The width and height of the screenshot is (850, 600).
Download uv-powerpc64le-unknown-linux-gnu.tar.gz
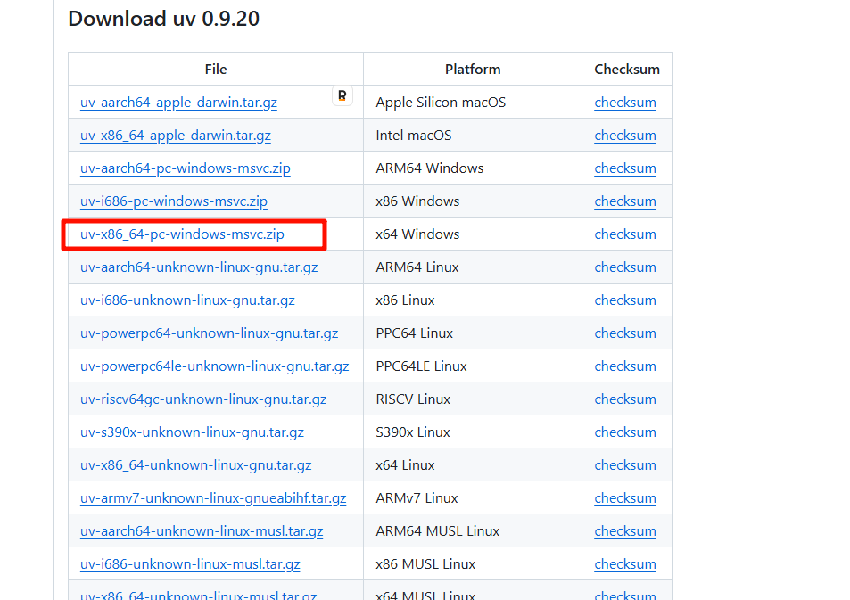(x=214, y=366)
